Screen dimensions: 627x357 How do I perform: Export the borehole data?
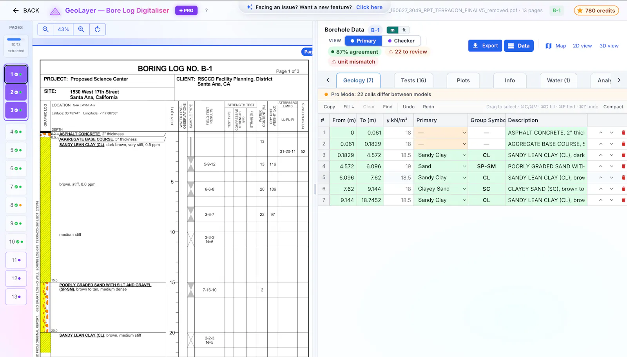pos(485,46)
